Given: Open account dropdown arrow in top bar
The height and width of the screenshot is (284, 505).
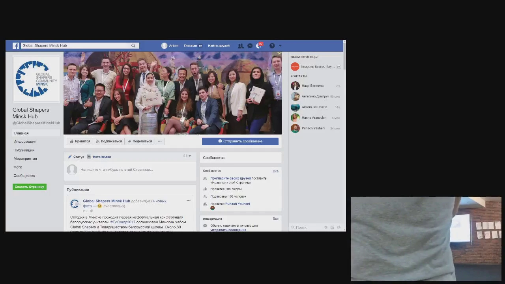Looking at the screenshot, I should pos(280,46).
